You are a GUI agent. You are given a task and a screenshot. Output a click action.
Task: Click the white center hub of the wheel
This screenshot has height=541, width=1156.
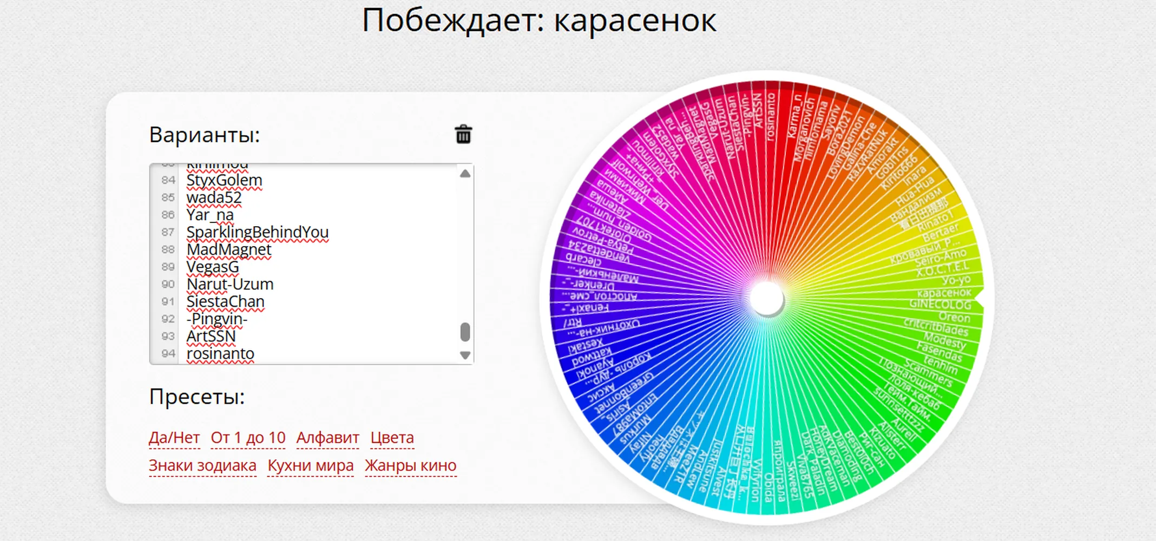coord(766,298)
